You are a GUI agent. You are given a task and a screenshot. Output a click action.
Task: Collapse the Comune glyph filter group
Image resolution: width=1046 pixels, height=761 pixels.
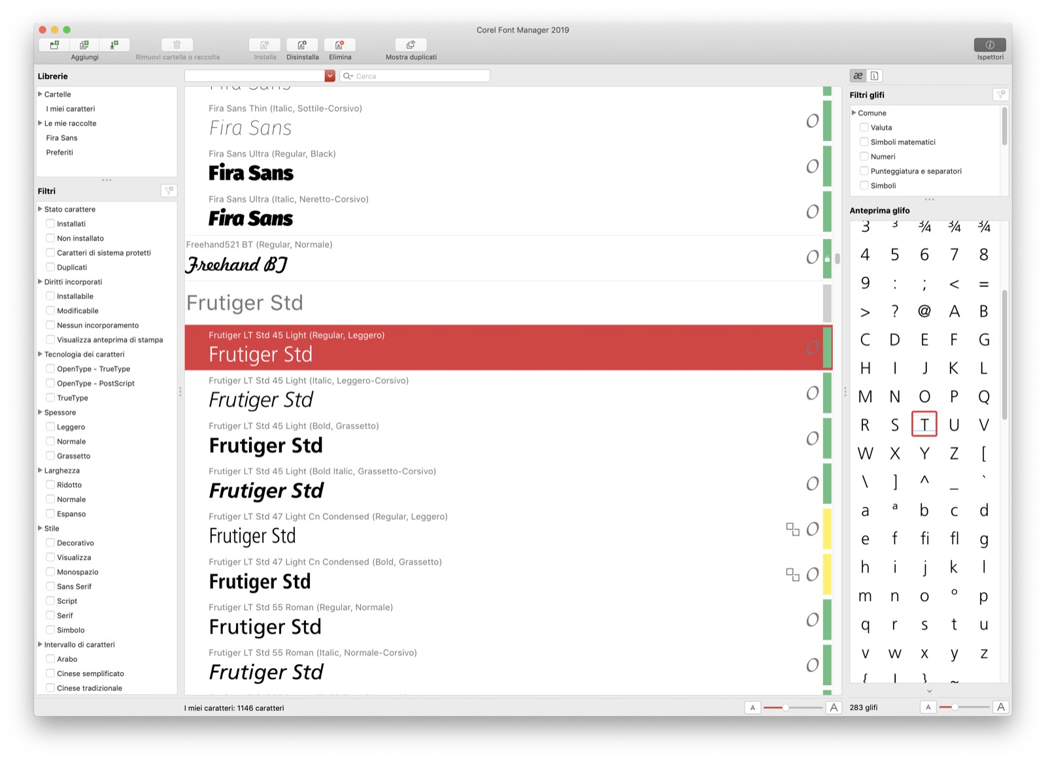854,113
